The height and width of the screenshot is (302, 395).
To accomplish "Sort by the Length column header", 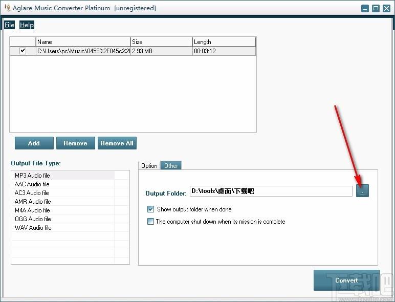I will pyautogui.click(x=224, y=42).
